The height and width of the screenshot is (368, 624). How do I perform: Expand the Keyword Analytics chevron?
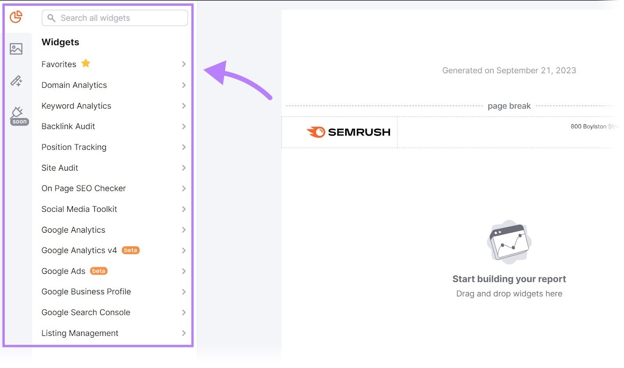(x=184, y=106)
